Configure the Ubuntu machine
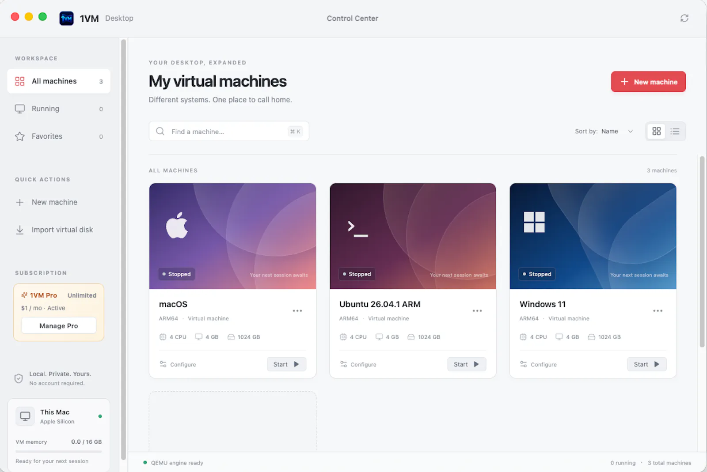The width and height of the screenshot is (707, 472). click(358, 364)
